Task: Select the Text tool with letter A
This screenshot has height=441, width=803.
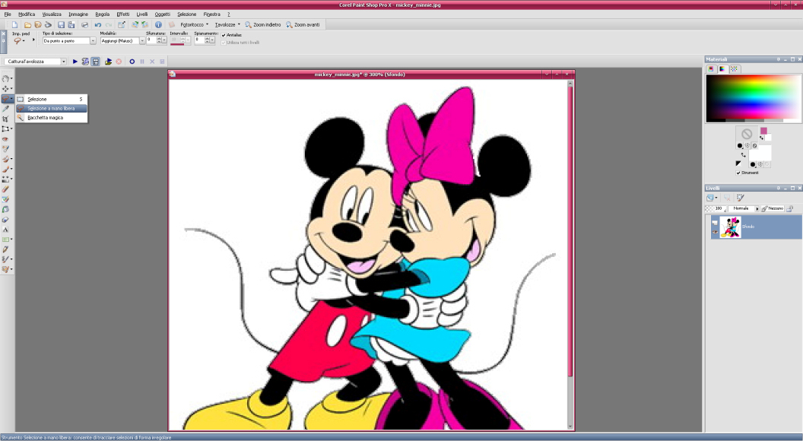Action: (x=5, y=230)
